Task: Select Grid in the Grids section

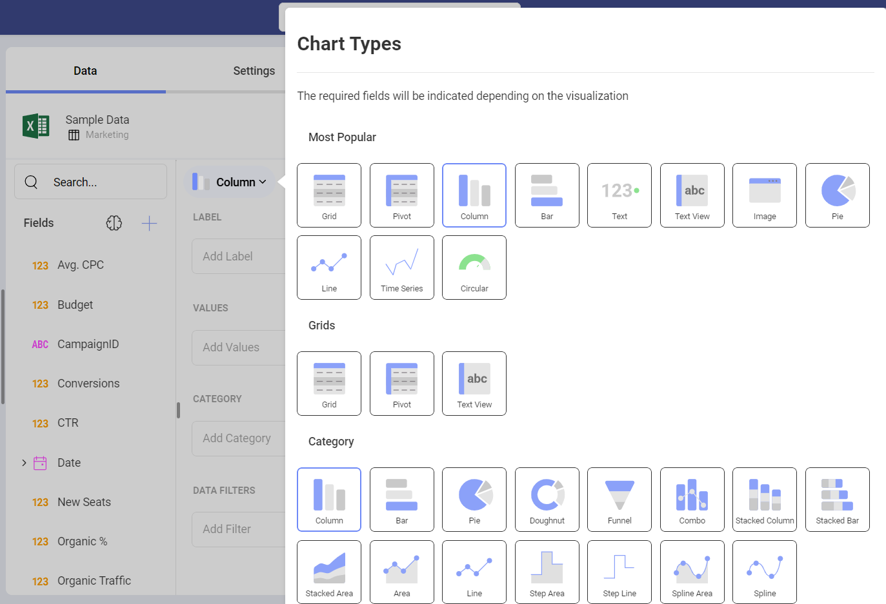Action: pos(329,384)
